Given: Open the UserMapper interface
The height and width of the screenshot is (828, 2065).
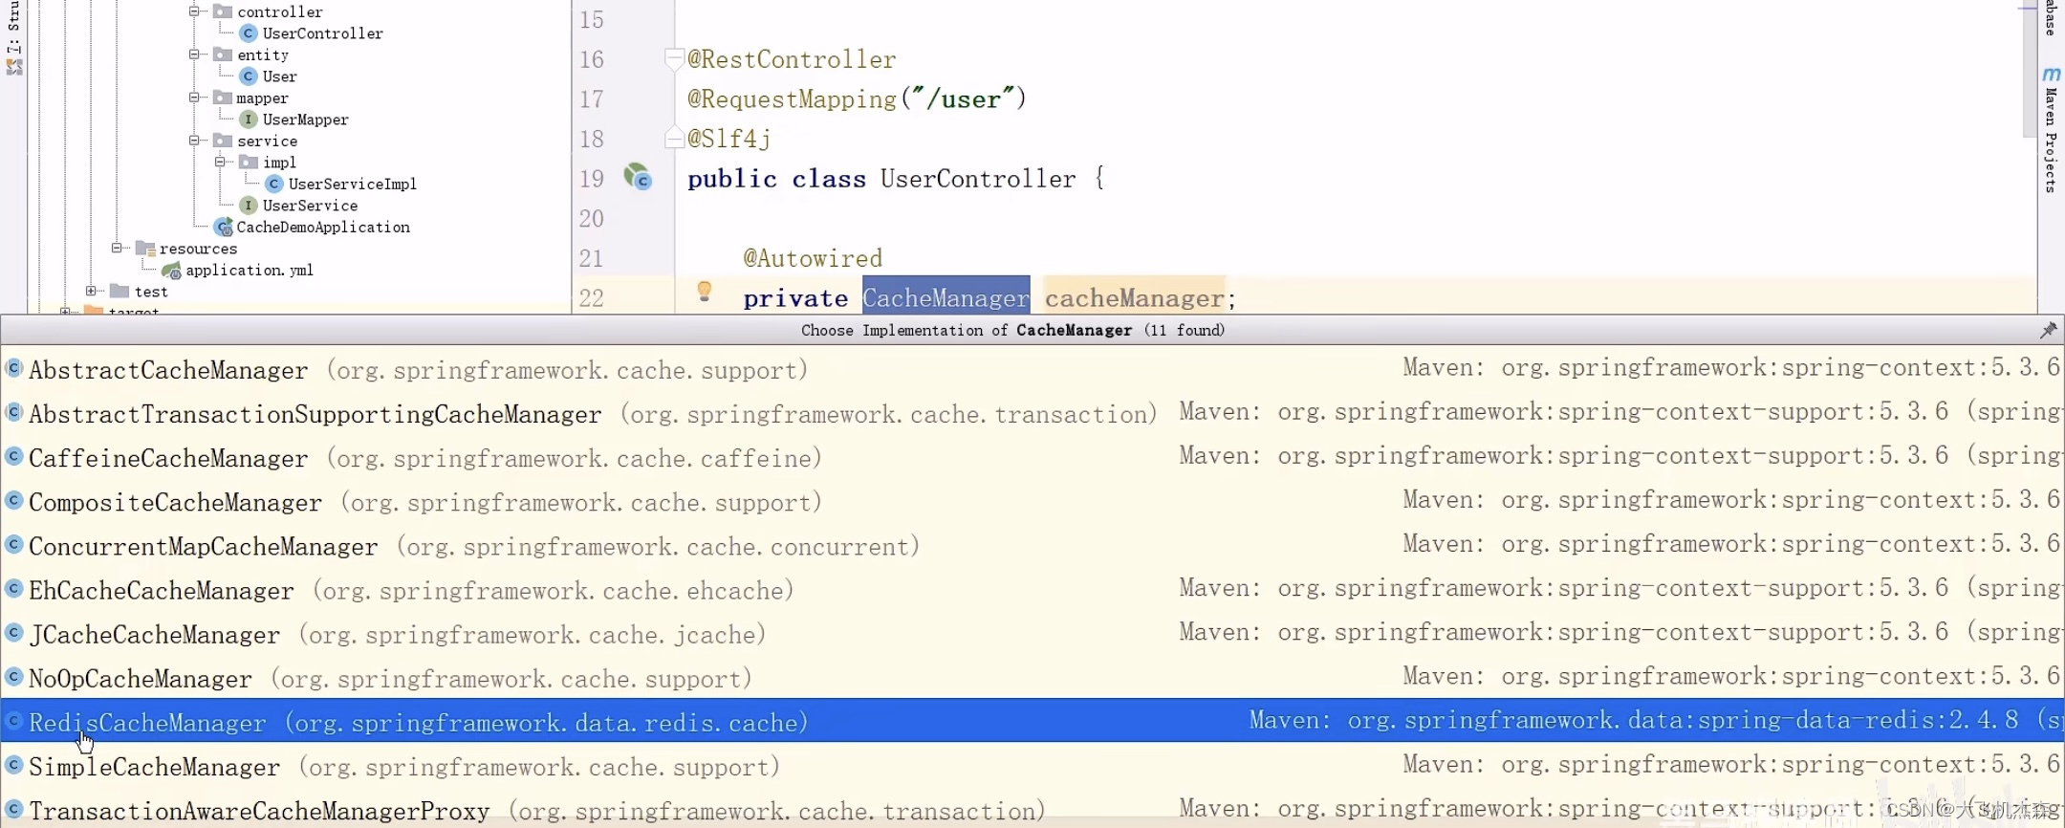Looking at the screenshot, I should [x=305, y=120].
